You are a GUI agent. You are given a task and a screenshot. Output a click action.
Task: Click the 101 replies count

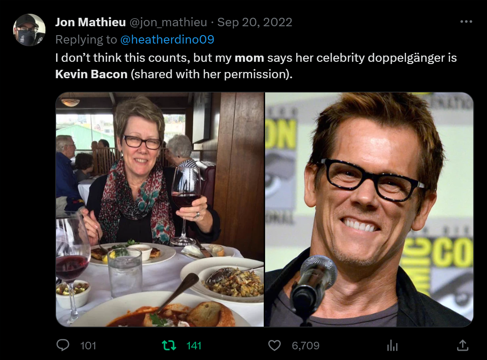click(x=88, y=345)
